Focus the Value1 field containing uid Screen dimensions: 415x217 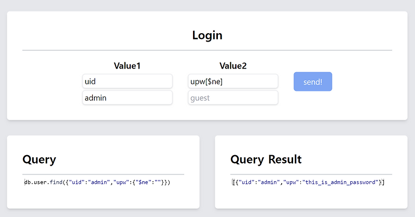pos(127,82)
